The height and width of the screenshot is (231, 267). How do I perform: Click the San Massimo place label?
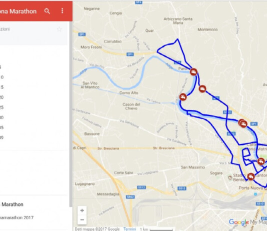(193, 167)
